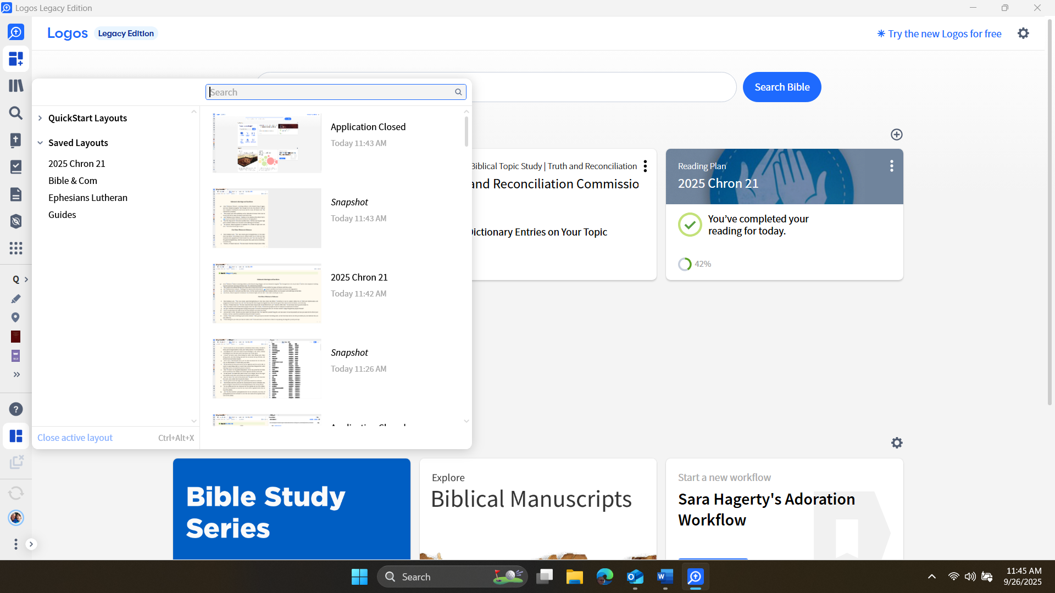Open Word from taskbar
Image resolution: width=1055 pixels, height=593 pixels.
pos(665,577)
